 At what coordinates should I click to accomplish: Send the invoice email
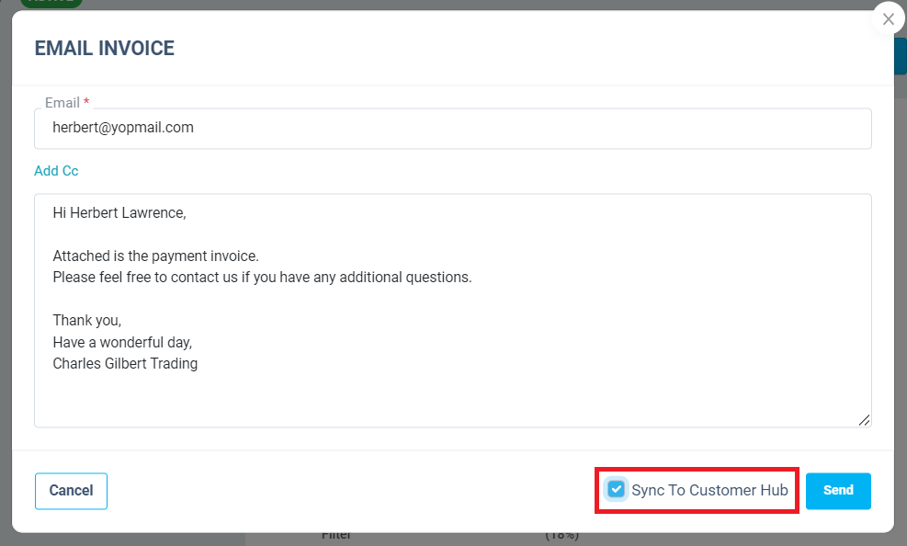838,491
